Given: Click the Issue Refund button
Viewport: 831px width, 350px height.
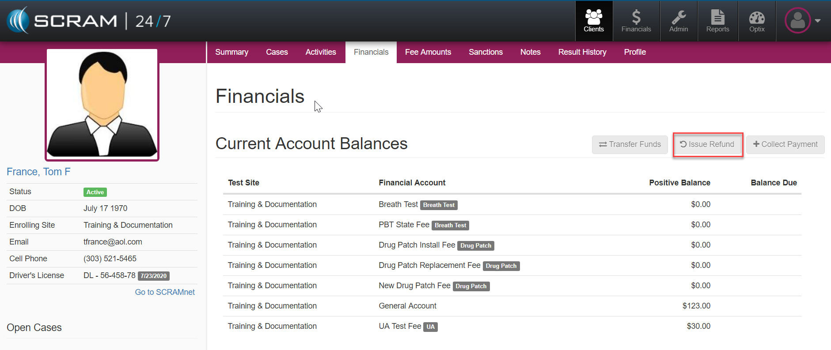Looking at the screenshot, I should click(x=707, y=144).
